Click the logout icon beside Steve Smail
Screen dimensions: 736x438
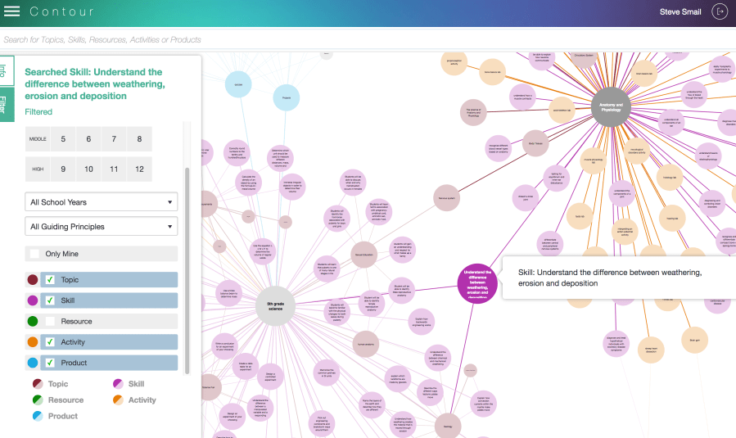click(x=720, y=11)
